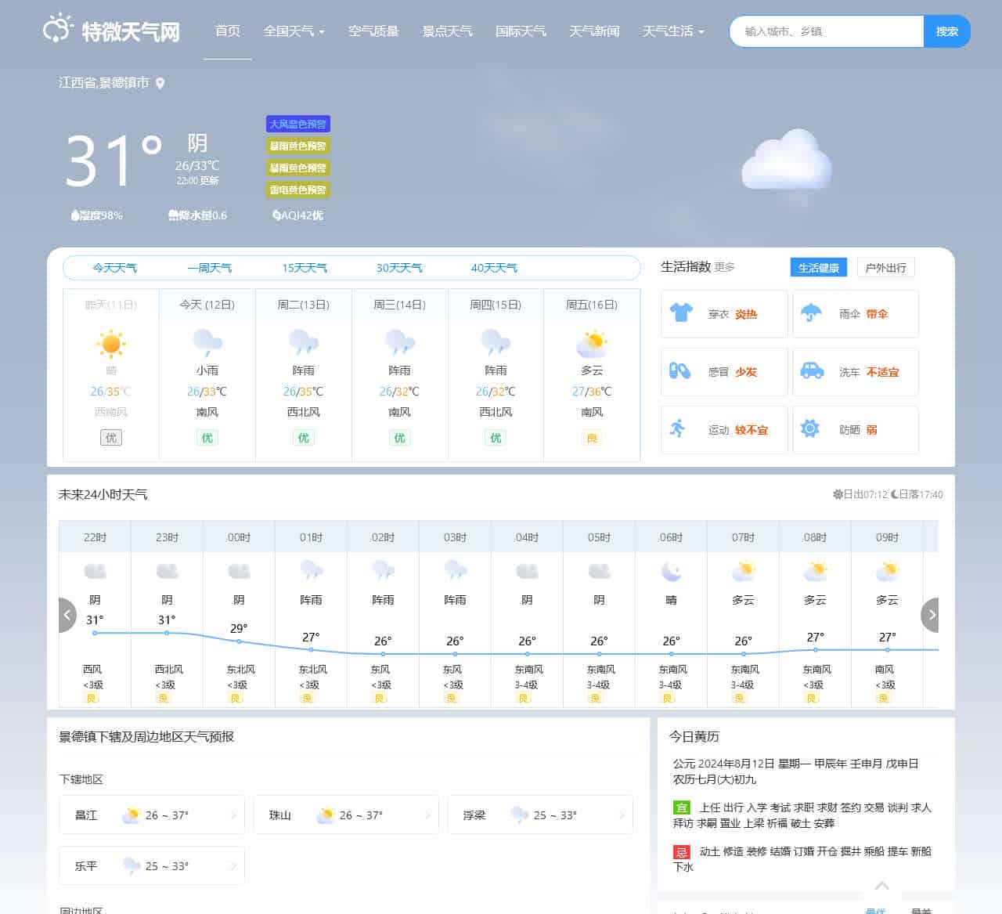Select the 生活健康 index tab
This screenshot has width=1002, height=914.
(x=819, y=268)
